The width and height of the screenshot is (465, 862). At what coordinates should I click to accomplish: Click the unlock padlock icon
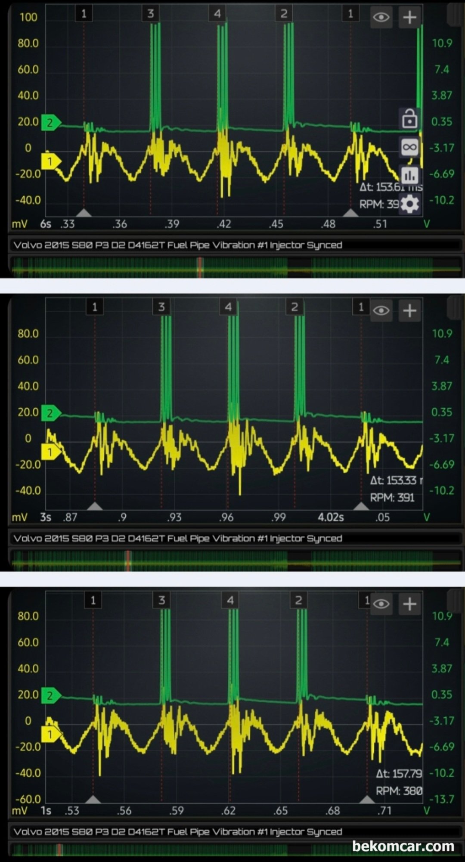(x=409, y=119)
